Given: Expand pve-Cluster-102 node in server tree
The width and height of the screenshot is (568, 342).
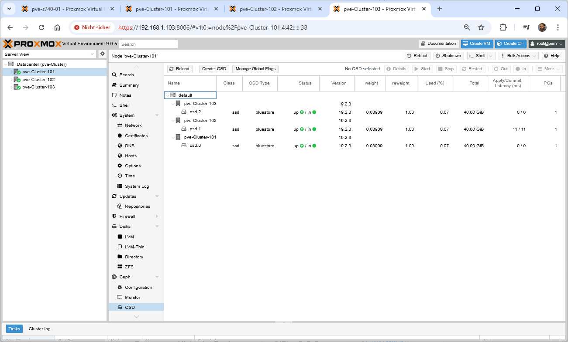Looking at the screenshot, I should click(x=12, y=80).
